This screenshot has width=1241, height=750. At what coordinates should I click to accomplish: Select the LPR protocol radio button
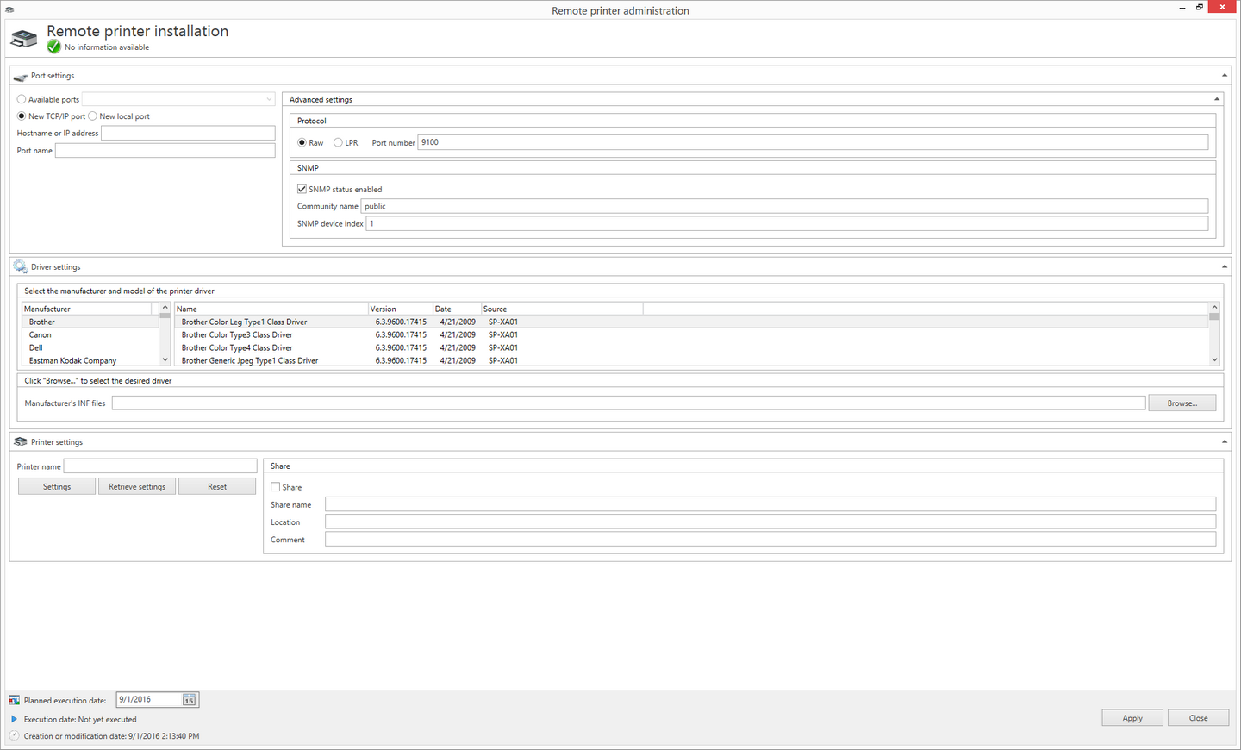pos(338,143)
